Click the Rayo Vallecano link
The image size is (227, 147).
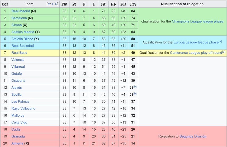coord(23,108)
